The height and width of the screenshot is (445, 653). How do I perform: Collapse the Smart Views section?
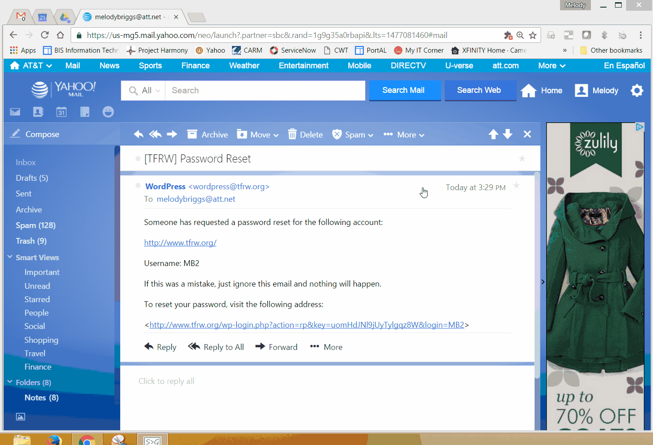point(10,257)
